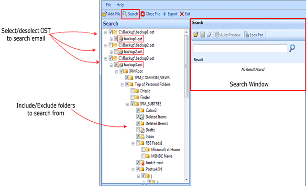Toggle checkbox for backup1.ost node
The height and width of the screenshot is (189, 307).
(x=116, y=38)
